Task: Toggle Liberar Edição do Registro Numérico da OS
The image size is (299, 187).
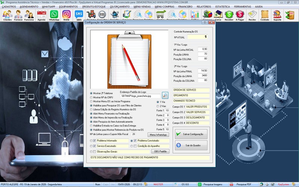Action: click(x=91, y=110)
